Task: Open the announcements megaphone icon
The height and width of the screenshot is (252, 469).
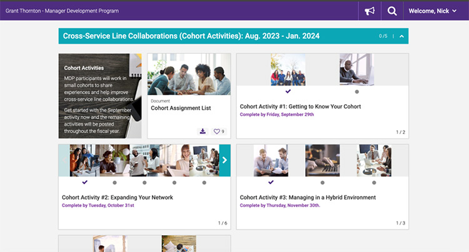Action: pyautogui.click(x=370, y=11)
